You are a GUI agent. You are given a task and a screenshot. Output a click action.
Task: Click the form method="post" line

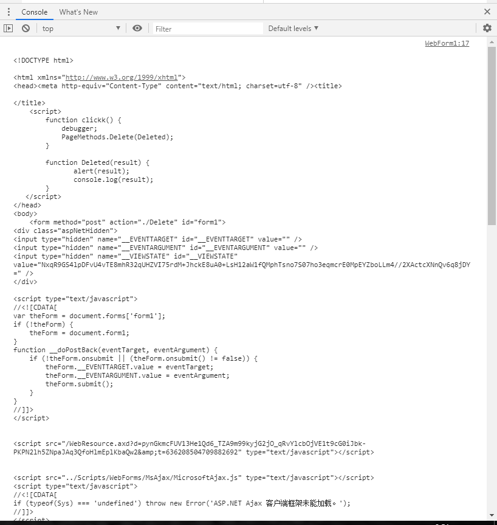(x=128, y=222)
